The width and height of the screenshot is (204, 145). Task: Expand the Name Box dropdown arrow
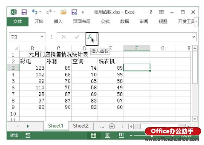pyautogui.click(x=42, y=36)
